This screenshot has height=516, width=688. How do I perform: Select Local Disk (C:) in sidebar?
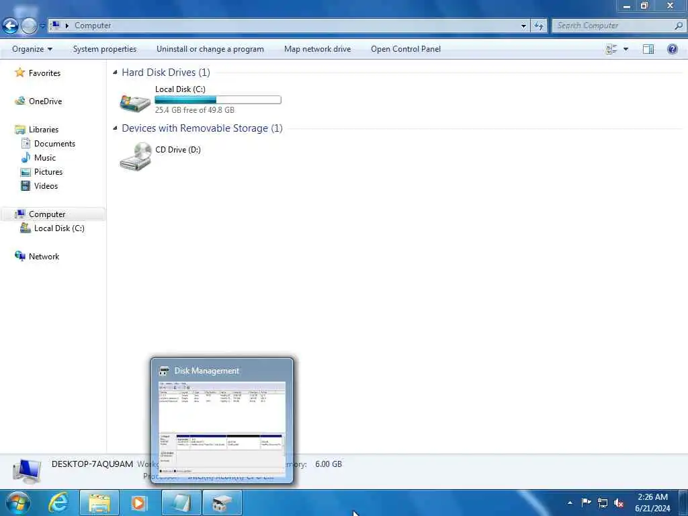(59, 228)
